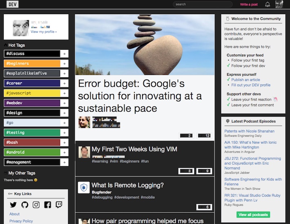The image size is (290, 224).
Task: Follow the #testing tag with plus button
Action: click(65, 132)
